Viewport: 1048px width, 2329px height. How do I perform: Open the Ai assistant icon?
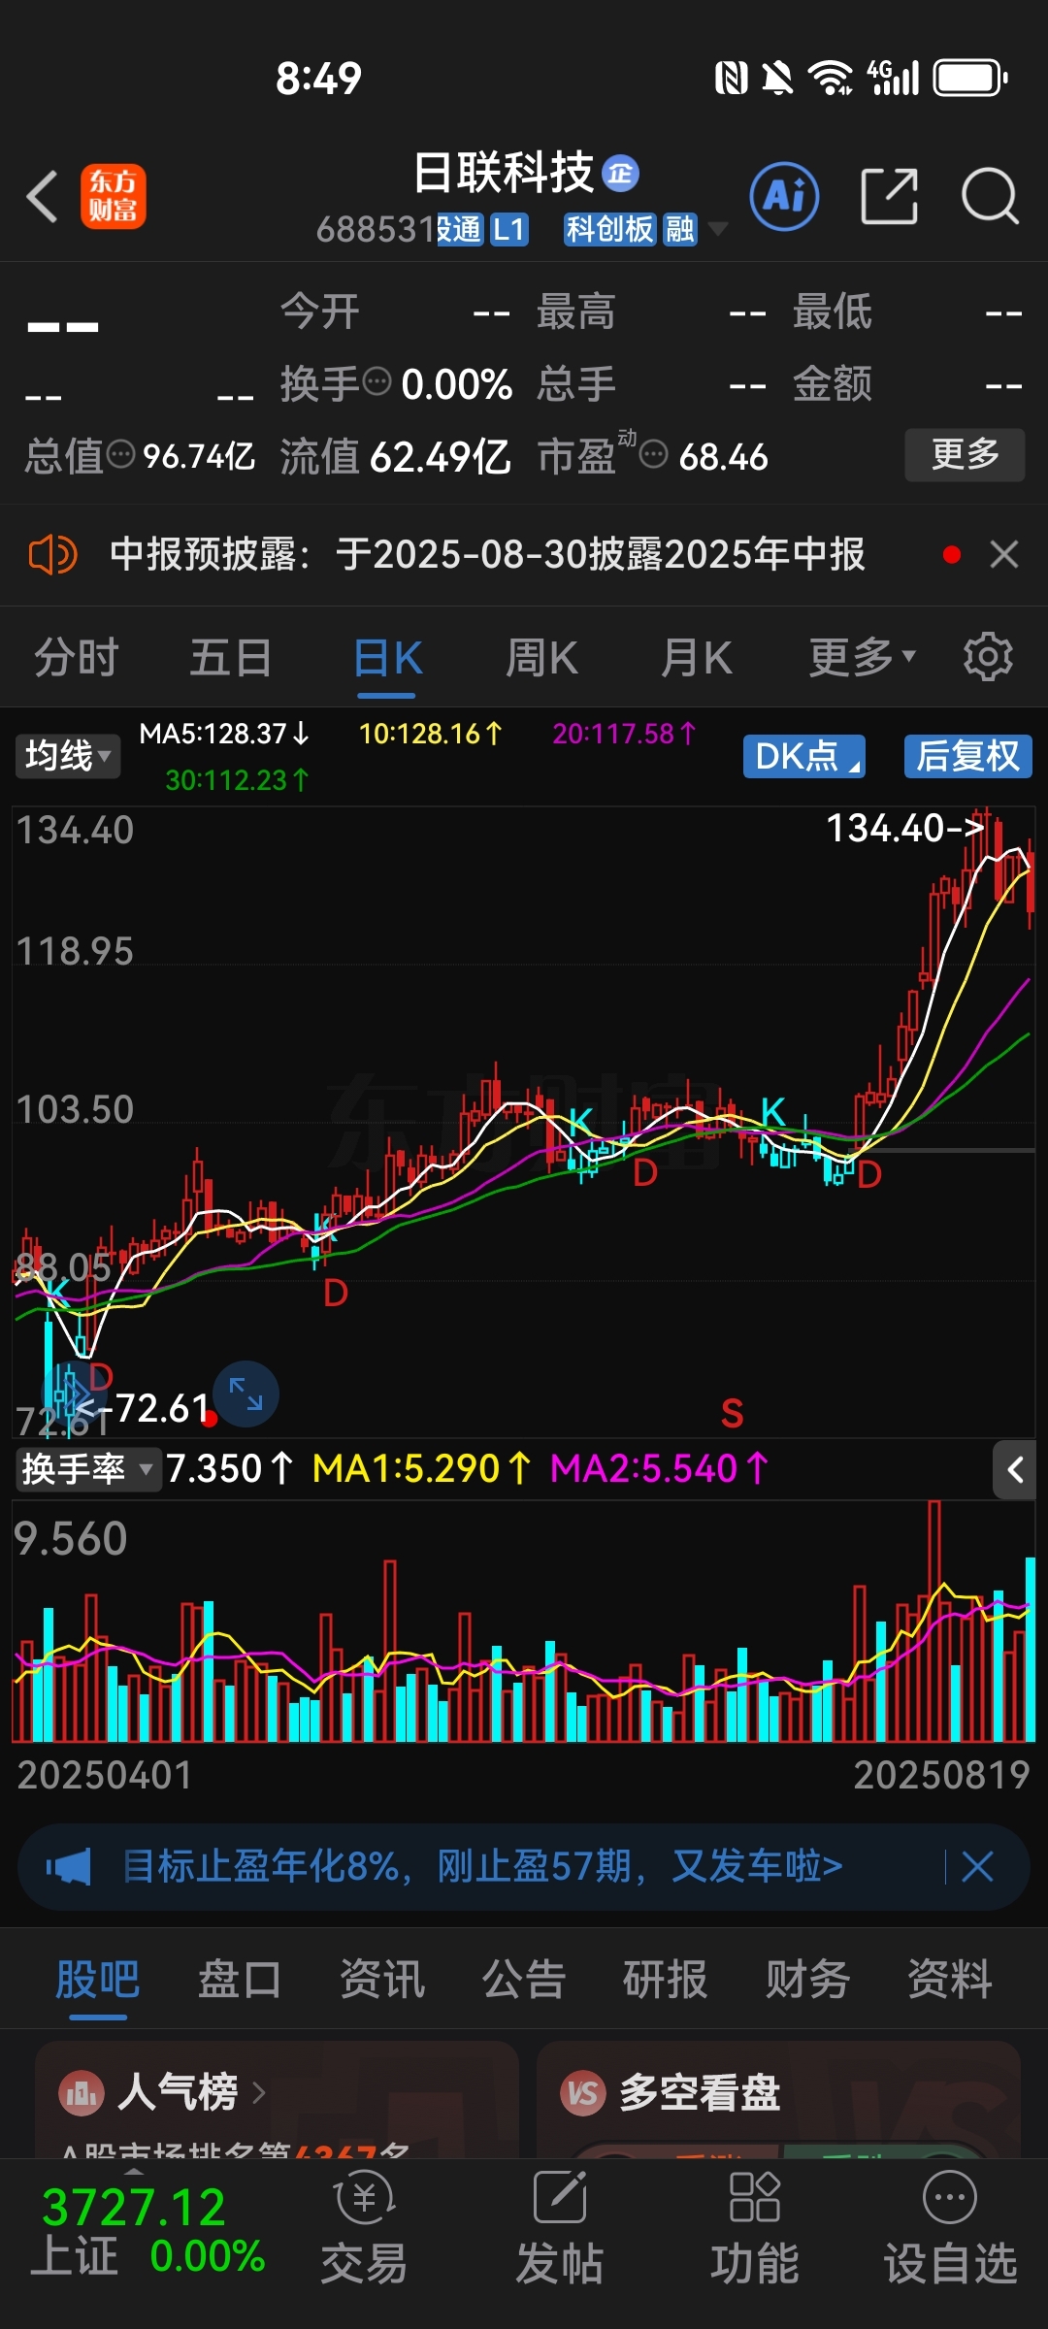coord(784,196)
